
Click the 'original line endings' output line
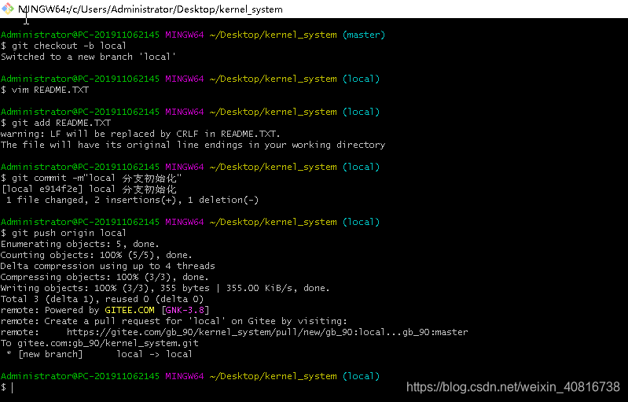click(x=193, y=145)
